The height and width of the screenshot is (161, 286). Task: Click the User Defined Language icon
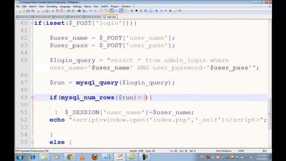126,11
